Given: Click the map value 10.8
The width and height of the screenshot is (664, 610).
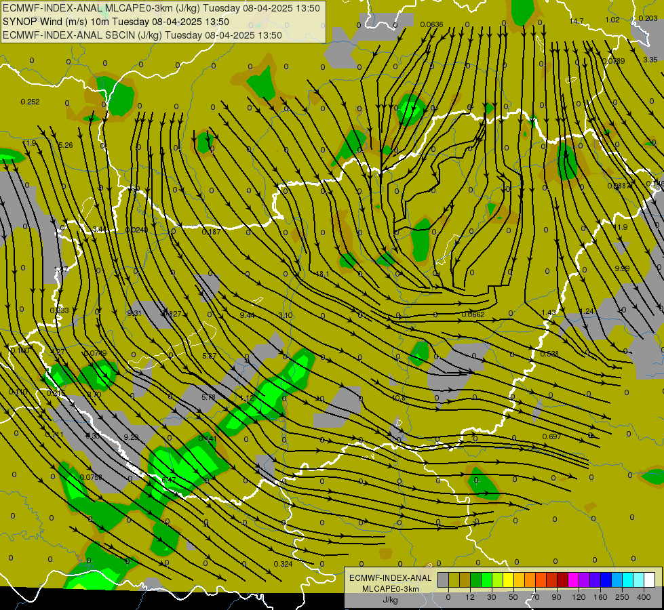Looking at the screenshot, I should [x=399, y=399].
